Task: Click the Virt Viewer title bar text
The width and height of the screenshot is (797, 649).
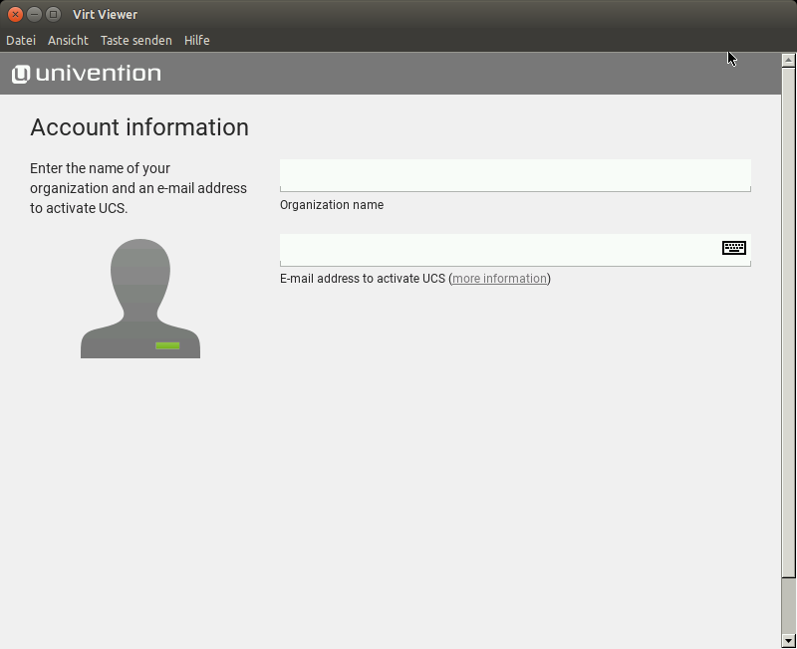Action: pos(105,14)
